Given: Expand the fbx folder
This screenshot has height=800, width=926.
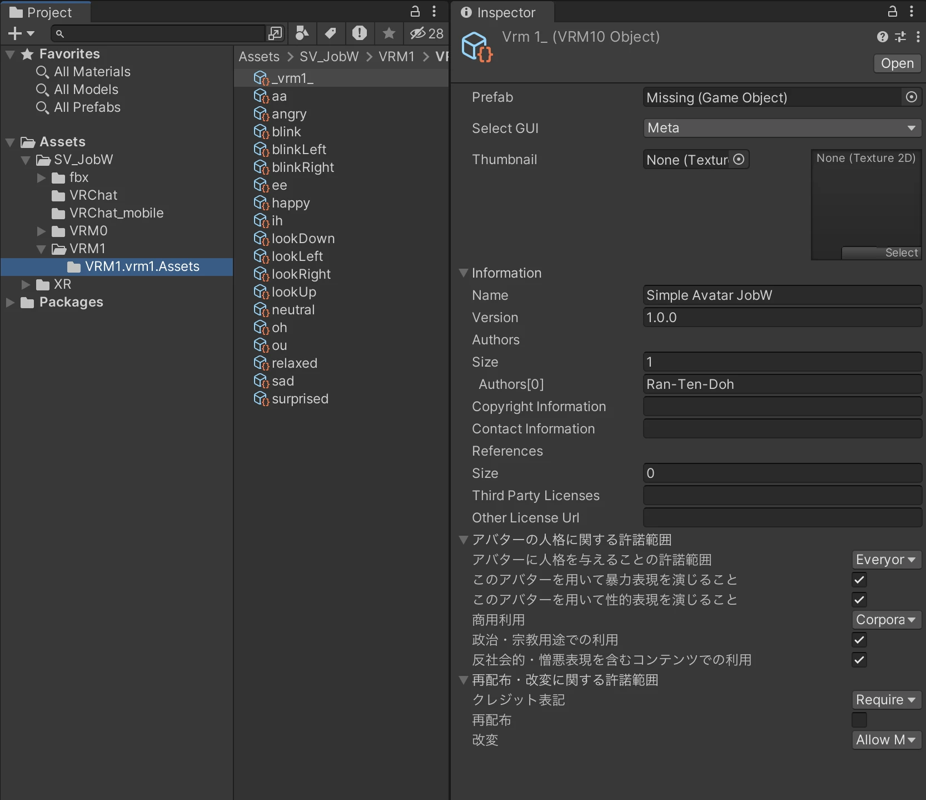Looking at the screenshot, I should pyautogui.click(x=41, y=177).
